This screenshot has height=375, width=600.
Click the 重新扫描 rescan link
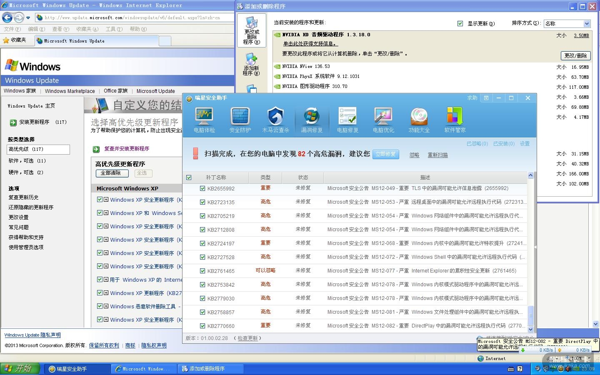437,155
